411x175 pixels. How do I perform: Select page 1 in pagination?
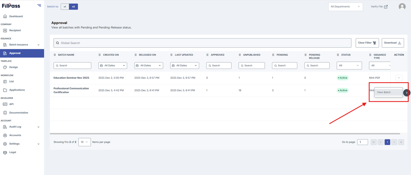[387, 142]
